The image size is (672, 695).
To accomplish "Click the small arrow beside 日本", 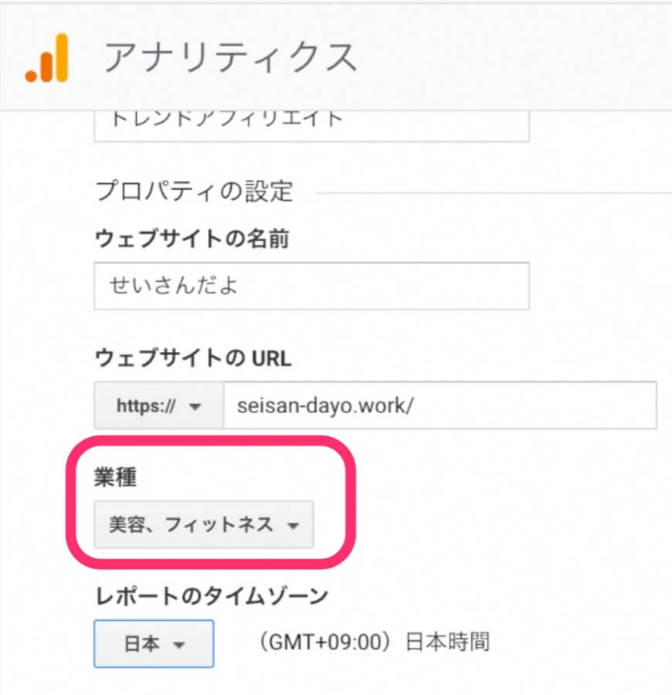I will pyautogui.click(x=179, y=644).
